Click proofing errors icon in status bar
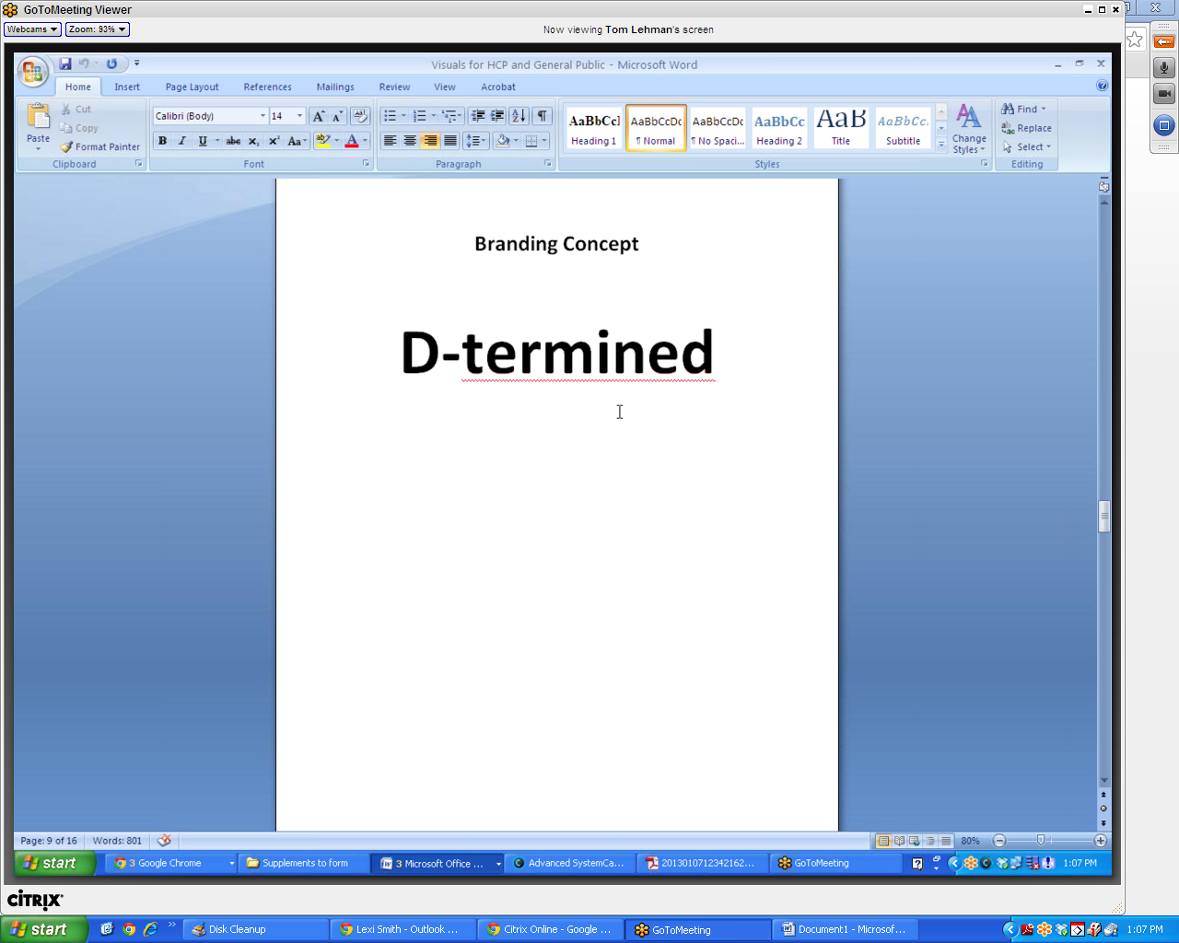This screenshot has width=1179, height=943. (164, 841)
